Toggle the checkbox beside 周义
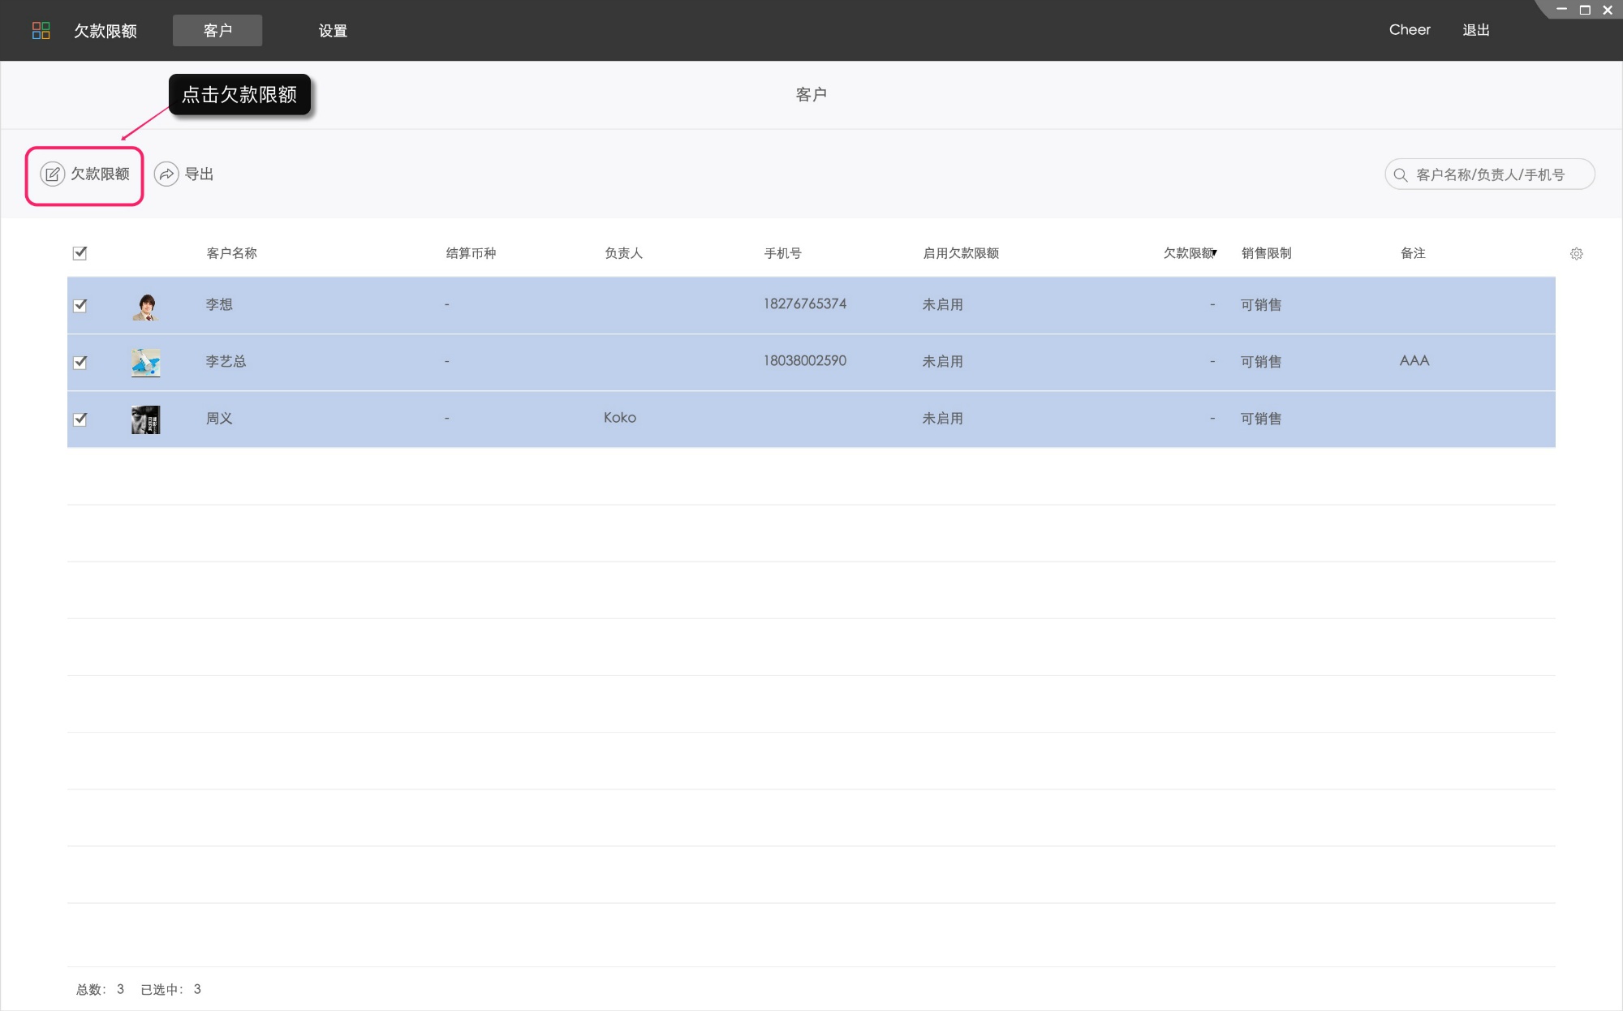Image resolution: width=1623 pixels, height=1011 pixels. click(80, 419)
